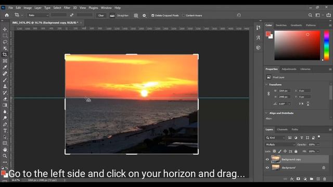Select the Blur tool
Screen dimensions: 333x187
click(x=5, y=112)
